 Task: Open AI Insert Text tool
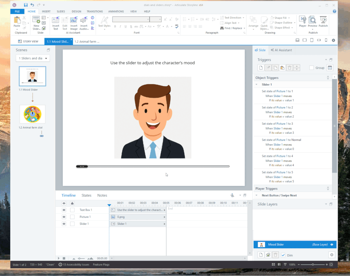[56, 23]
